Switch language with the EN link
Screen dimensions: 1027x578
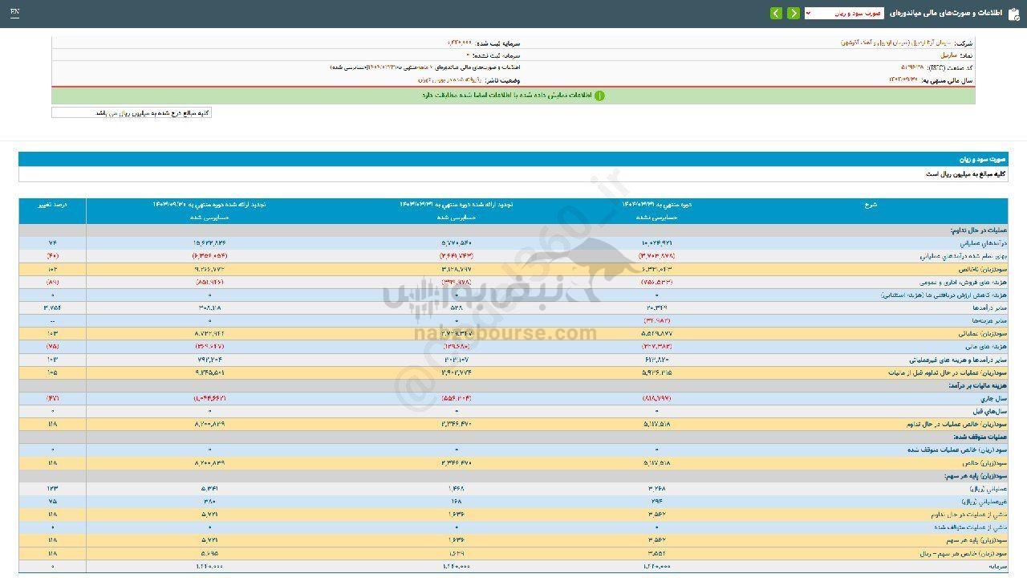click(15, 13)
